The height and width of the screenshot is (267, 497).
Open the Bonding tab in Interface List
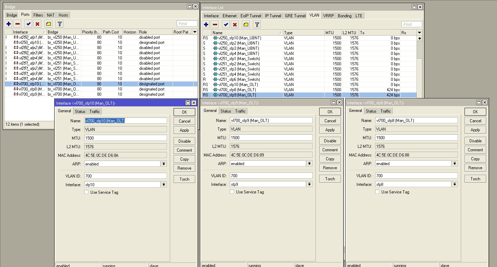pos(344,16)
